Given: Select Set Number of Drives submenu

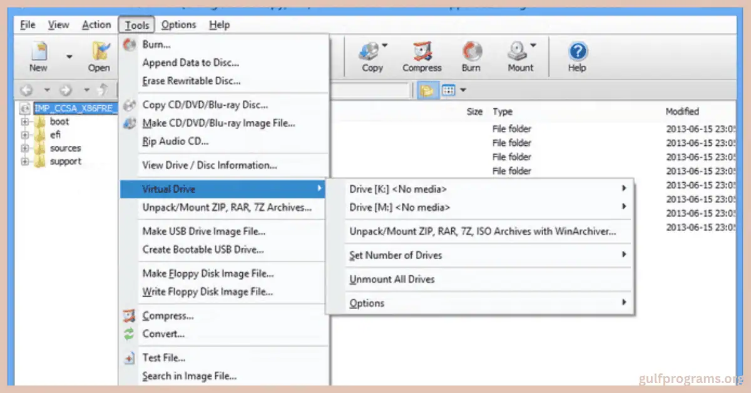Looking at the screenshot, I should click(x=396, y=255).
